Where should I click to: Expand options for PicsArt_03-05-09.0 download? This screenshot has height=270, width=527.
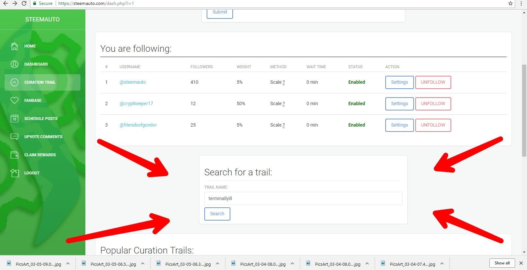(68, 264)
